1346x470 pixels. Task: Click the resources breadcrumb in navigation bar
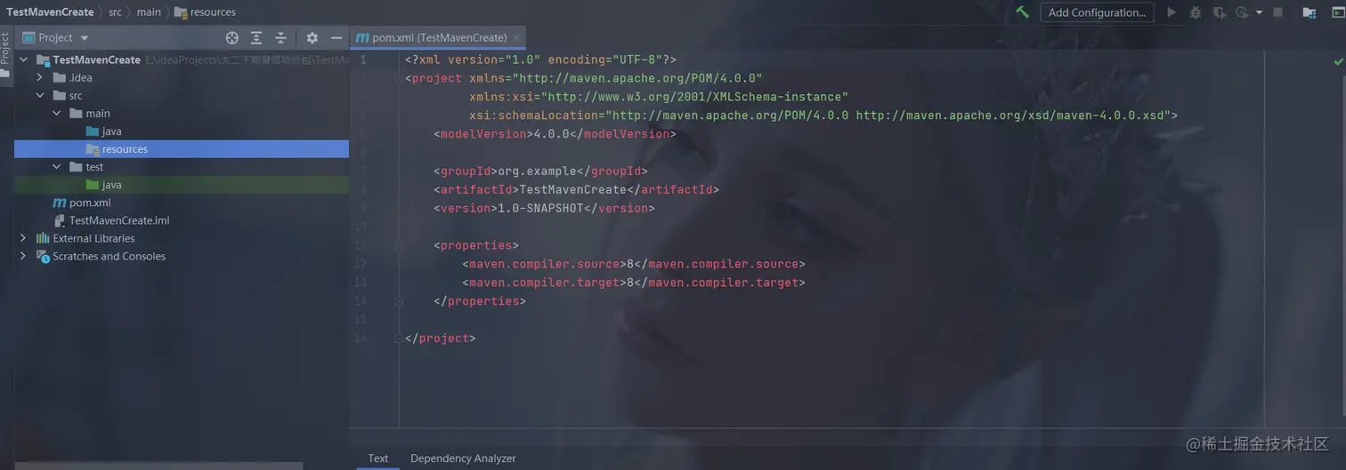(x=206, y=12)
